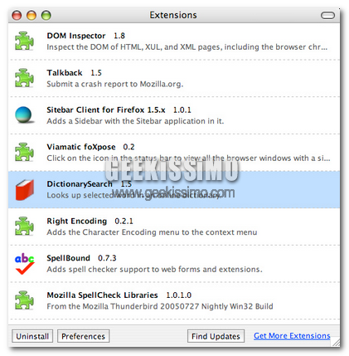Select the Talkback 1.5 list entry
Viewport: 349px width, 356px height.
pos(174,79)
